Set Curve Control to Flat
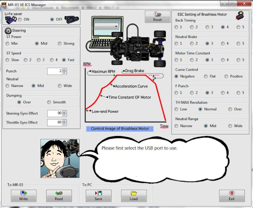Image resolution: width=253 pixels, height=208 pixels. click(206, 76)
